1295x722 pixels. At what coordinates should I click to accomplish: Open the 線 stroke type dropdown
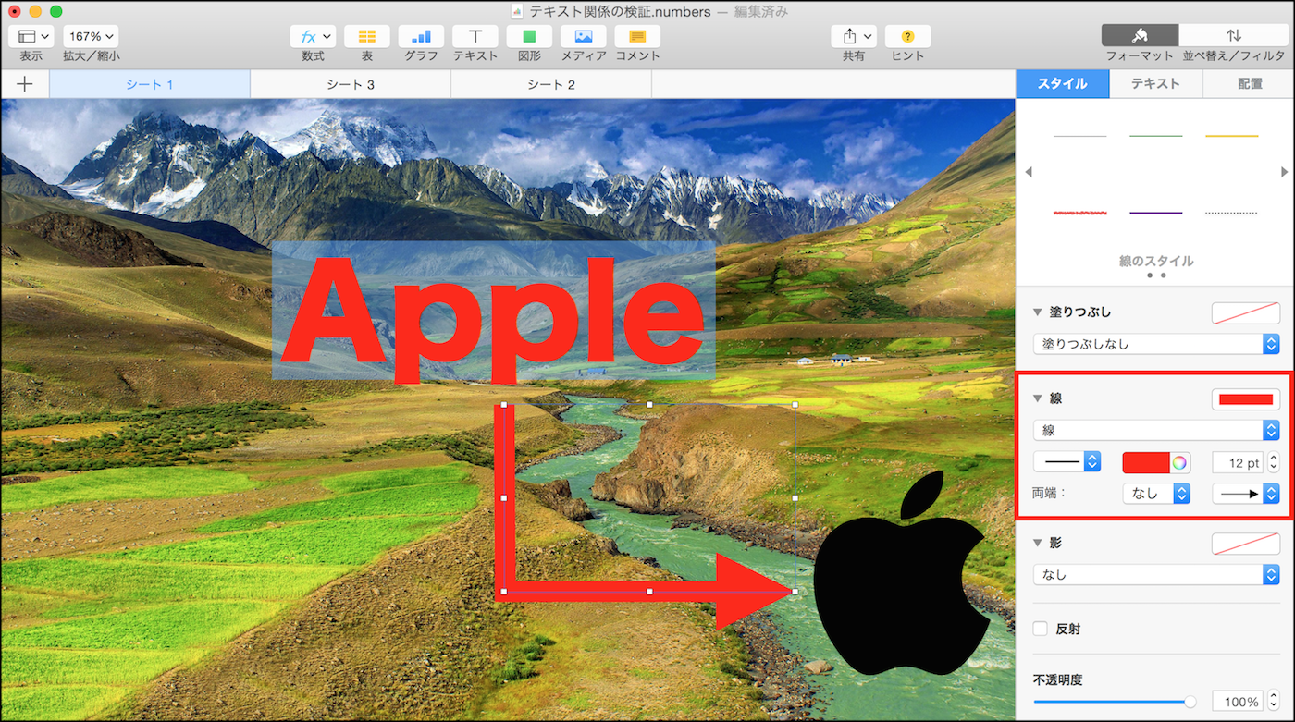point(1156,430)
